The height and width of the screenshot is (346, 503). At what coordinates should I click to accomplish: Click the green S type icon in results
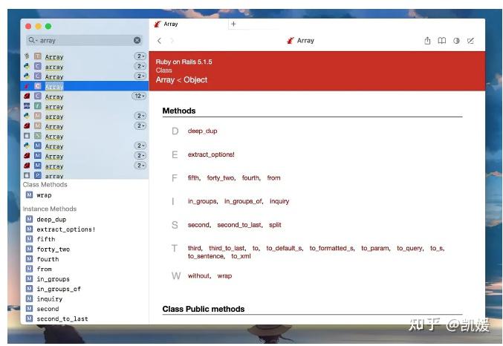[38, 136]
